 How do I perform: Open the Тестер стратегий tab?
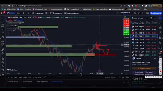pos(42,82)
